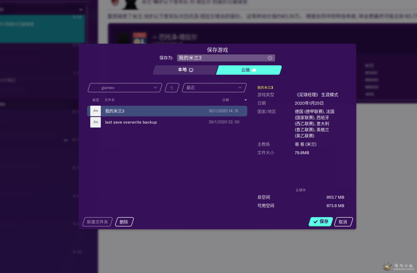Create new folder with 新建文件夹

[x=97, y=222]
